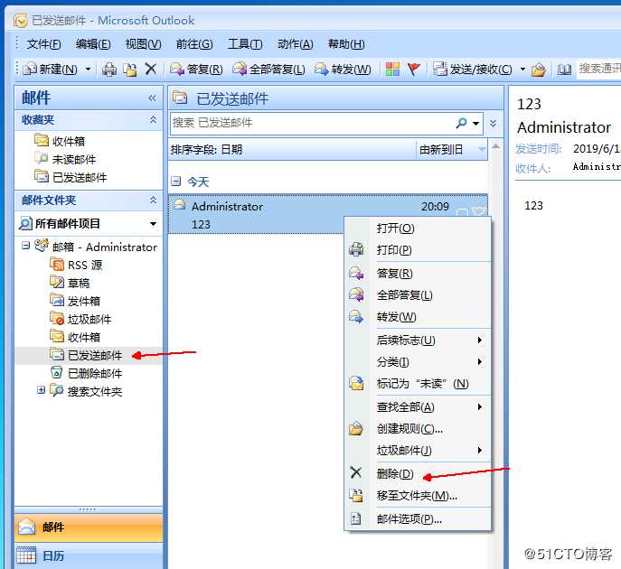The image size is (621, 569).
Task: Switch to 邮件 navigation button
Action: tap(89, 527)
